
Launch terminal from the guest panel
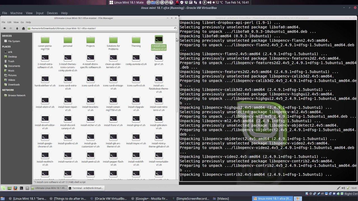click(21, 188)
